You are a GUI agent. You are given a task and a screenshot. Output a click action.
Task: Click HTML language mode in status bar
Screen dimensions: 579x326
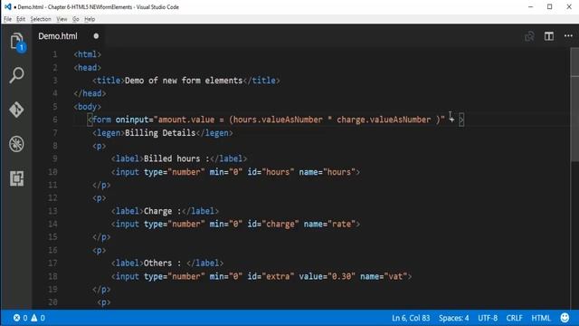click(541, 318)
